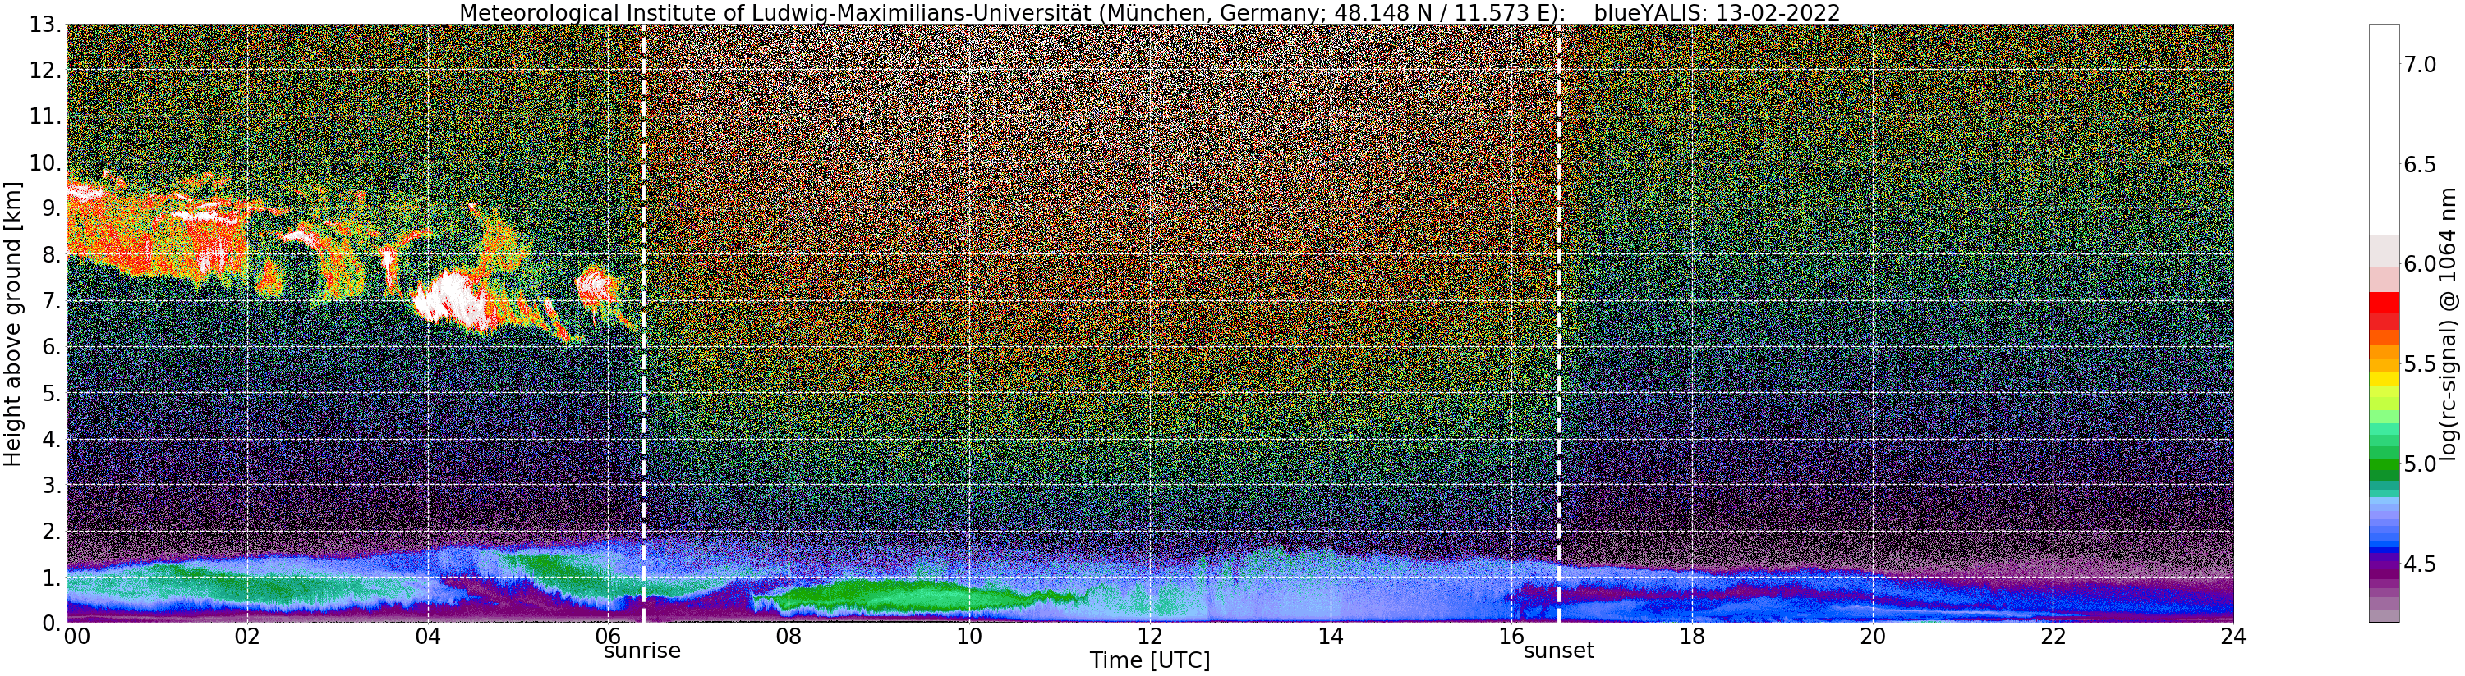This screenshot has height=676, width=2465.
Task: Click the 12 tick on the time axis
Action: pos(1149,635)
